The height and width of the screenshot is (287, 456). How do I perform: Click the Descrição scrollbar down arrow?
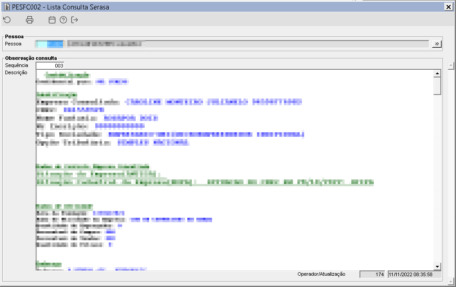tap(437, 266)
